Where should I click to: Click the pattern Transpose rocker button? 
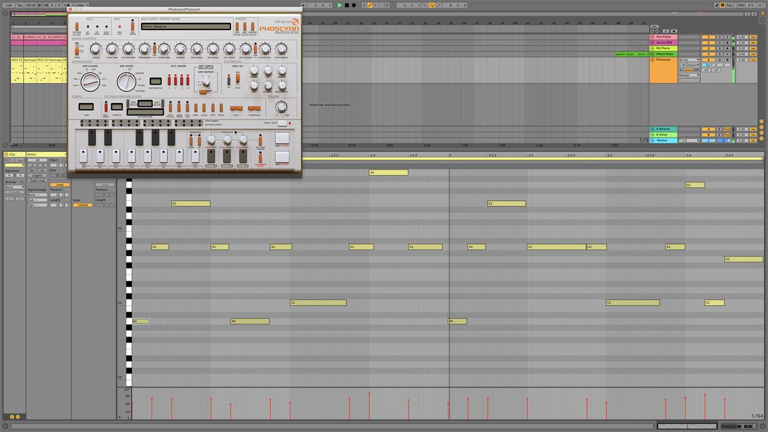(x=255, y=108)
